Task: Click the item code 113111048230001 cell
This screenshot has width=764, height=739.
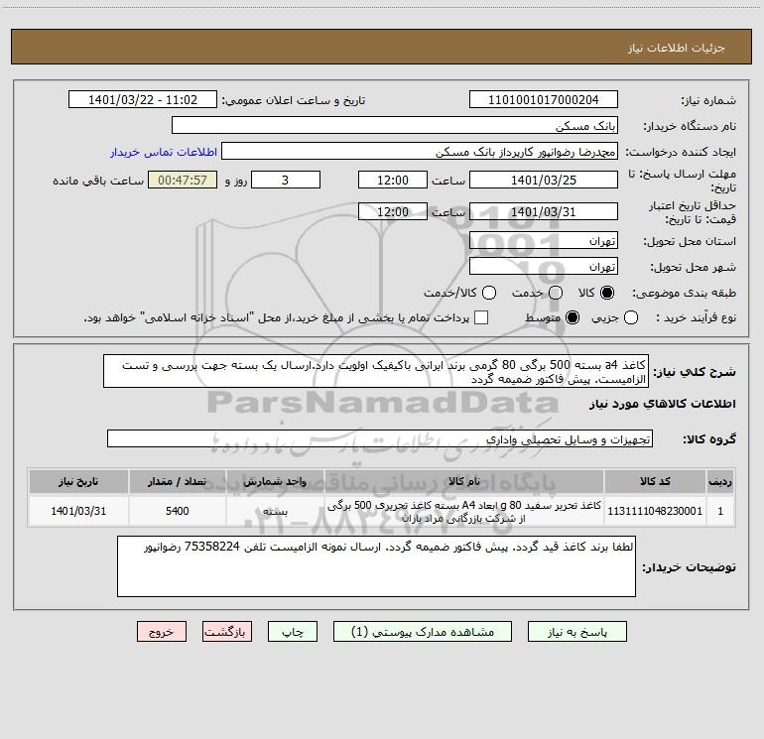Action: [655, 511]
